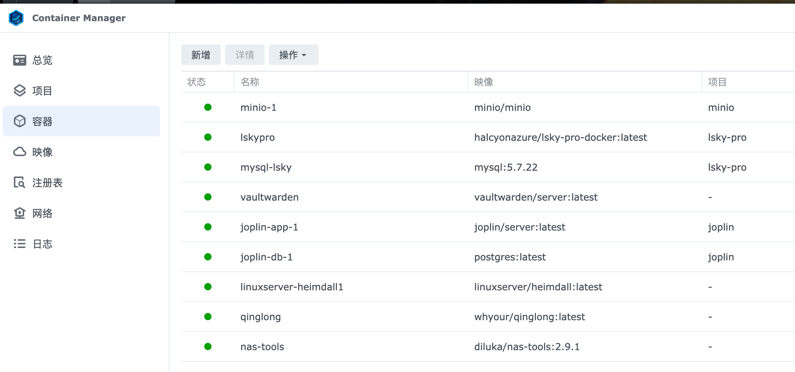Viewport: 795px width, 372px height.
Task: Click the diluka/nas-tools:2.9.1 image cell
Action: [x=527, y=347]
